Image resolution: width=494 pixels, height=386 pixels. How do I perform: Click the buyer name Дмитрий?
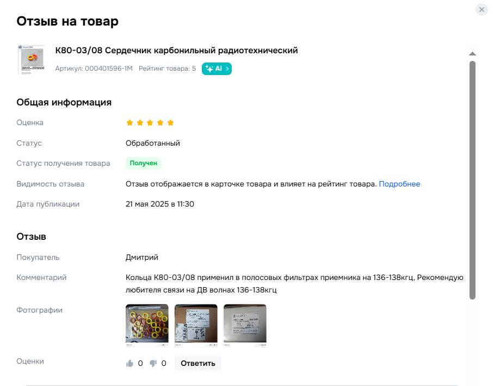(142, 257)
